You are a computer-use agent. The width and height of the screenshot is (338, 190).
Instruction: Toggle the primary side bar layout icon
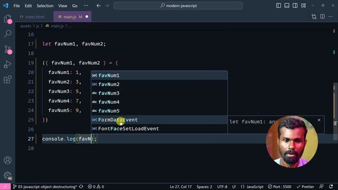278,6
